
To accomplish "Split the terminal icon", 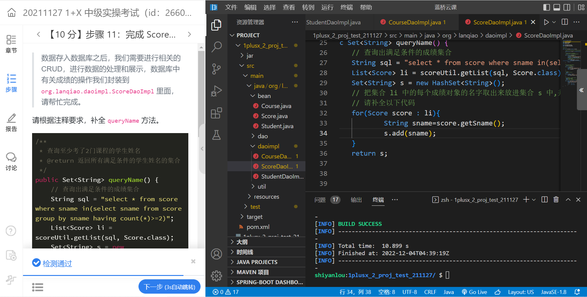I will click(x=545, y=200).
